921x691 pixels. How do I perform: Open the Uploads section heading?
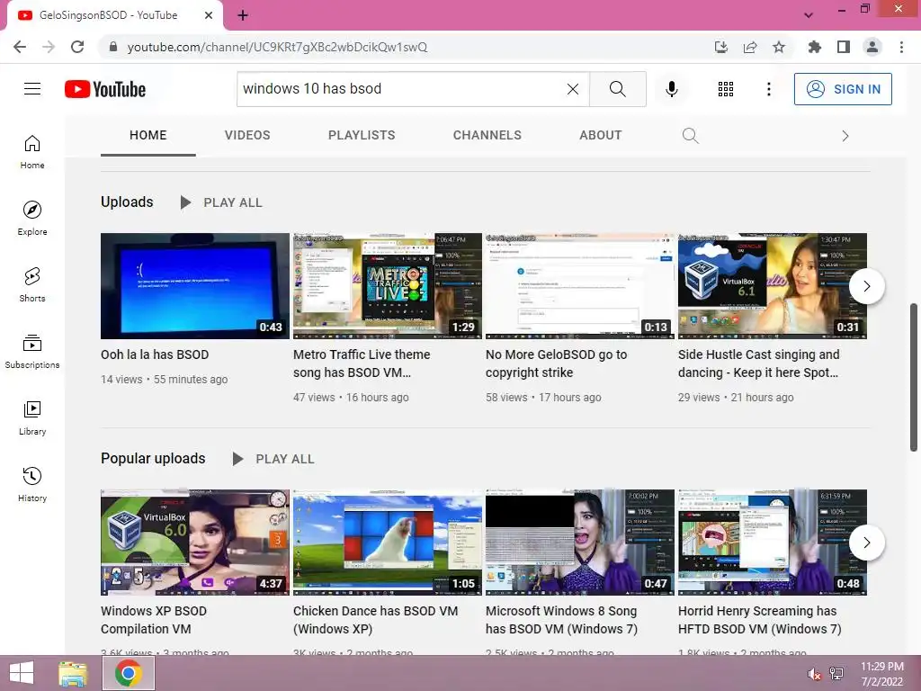click(x=127, y=202)
